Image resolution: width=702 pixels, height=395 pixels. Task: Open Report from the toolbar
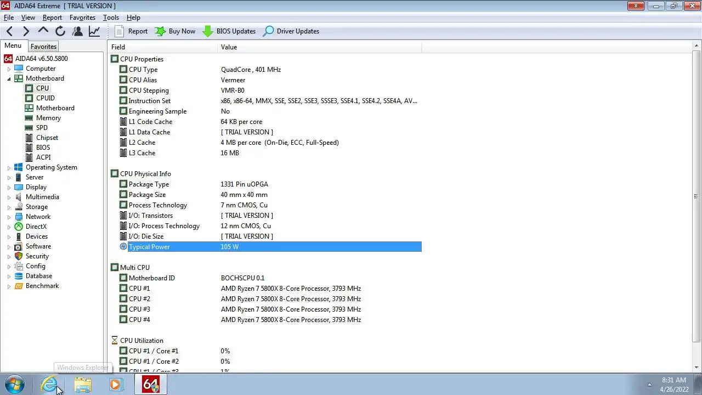(131, 31)
